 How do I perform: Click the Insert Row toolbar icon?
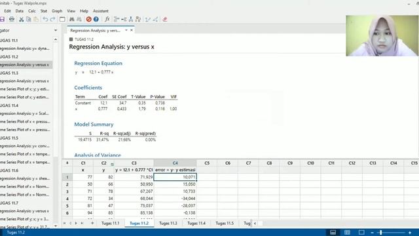[x=124, y=19]
